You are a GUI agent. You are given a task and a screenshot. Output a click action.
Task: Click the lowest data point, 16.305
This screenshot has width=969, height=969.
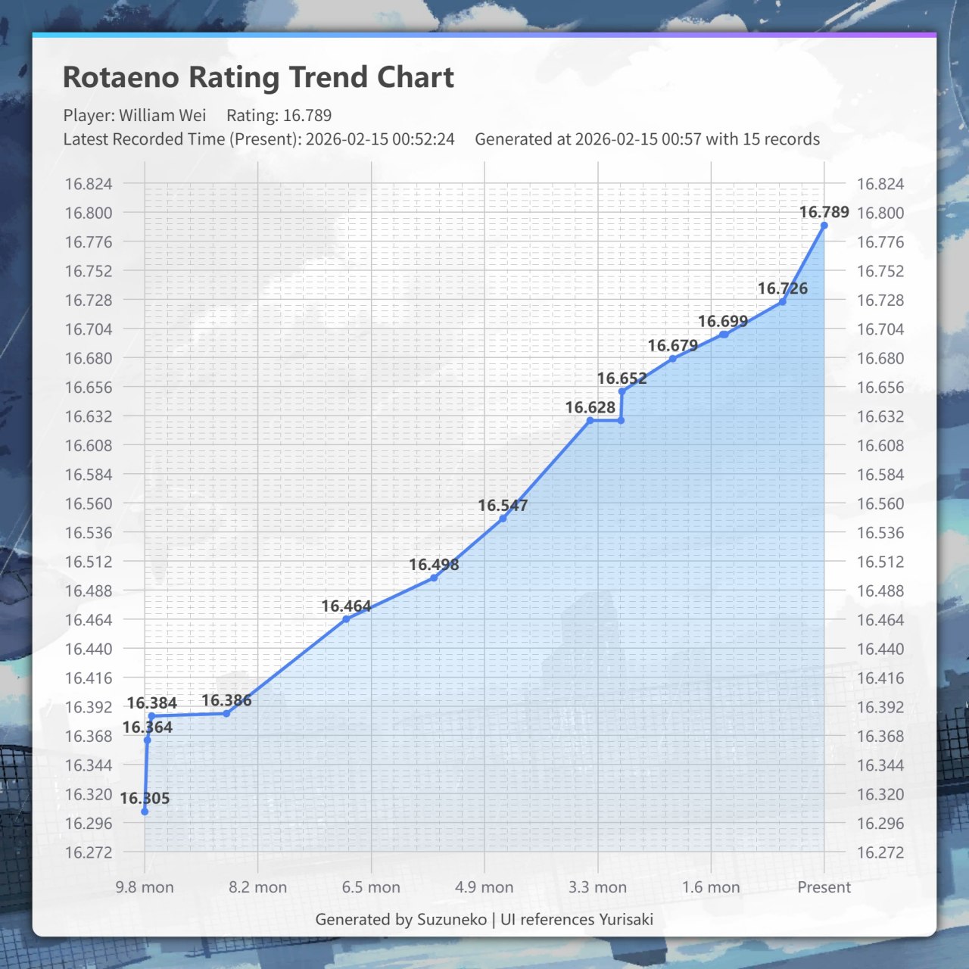tap(145, 812)
